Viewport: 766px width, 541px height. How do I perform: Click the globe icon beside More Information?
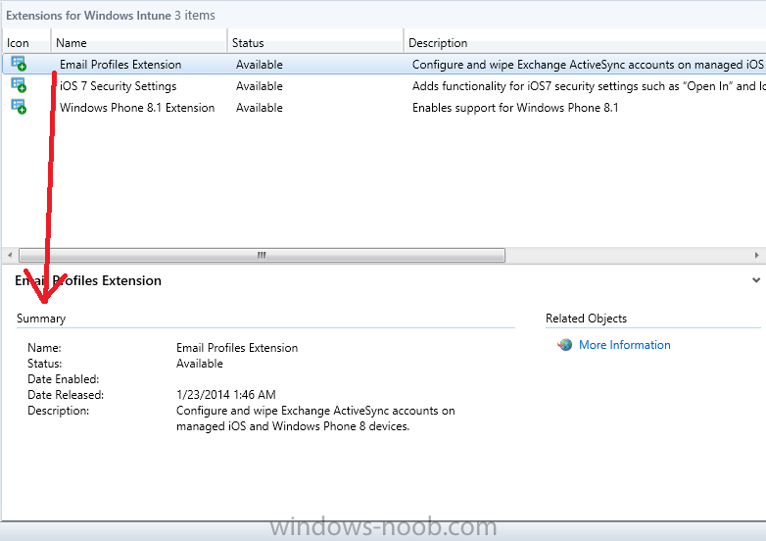point(565,345)
